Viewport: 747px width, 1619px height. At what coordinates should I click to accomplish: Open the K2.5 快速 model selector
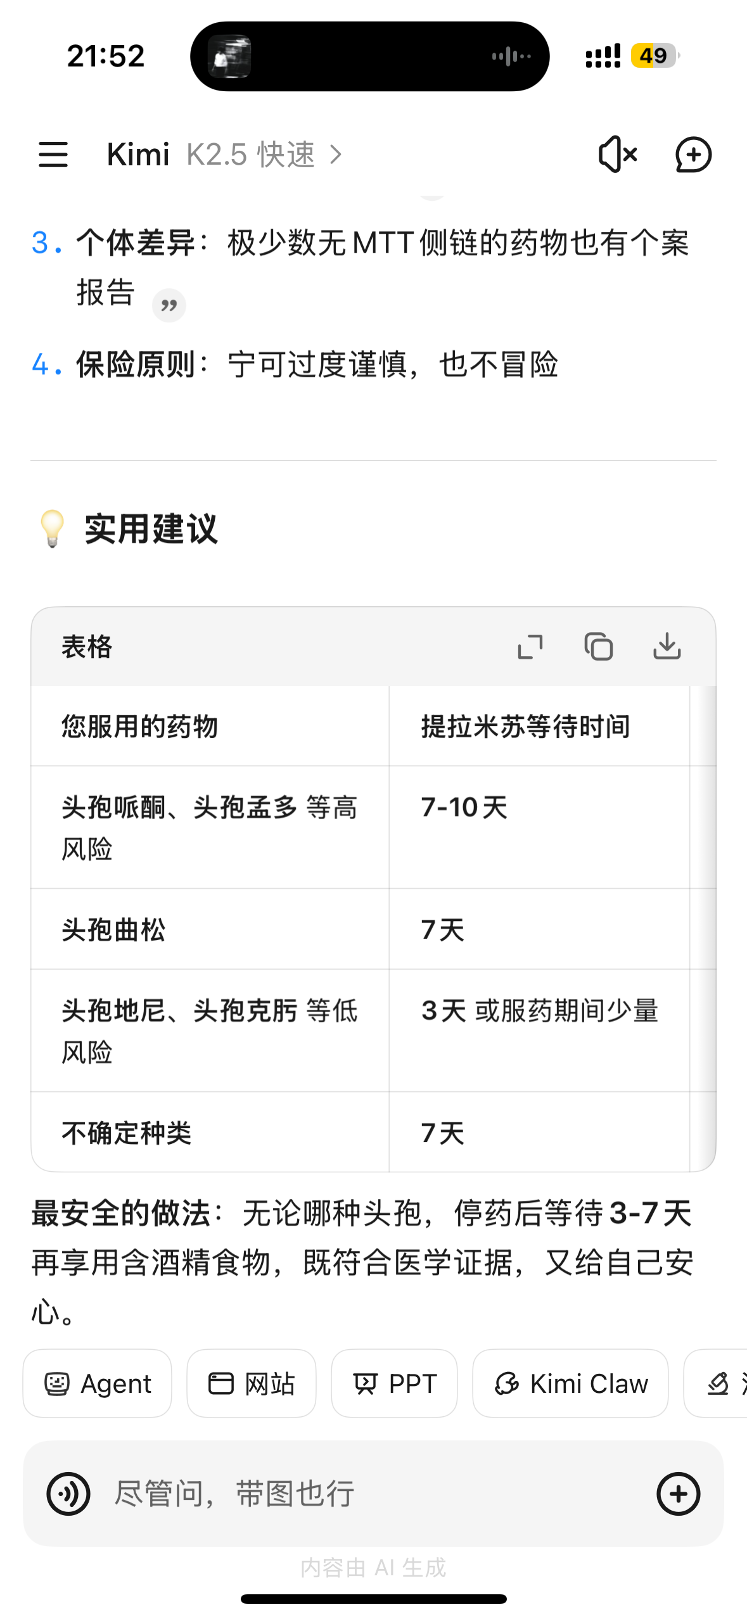click(x=264, y=155)
